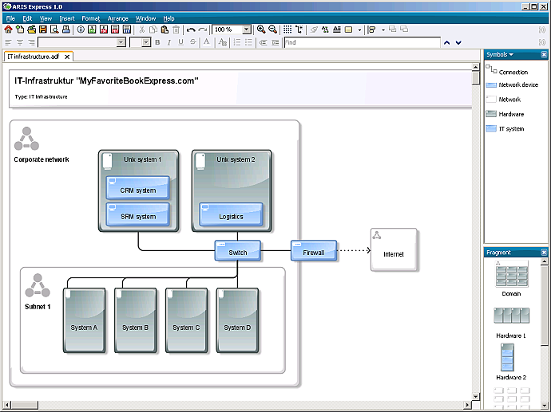Click the font color A icon

pos(207,42)
